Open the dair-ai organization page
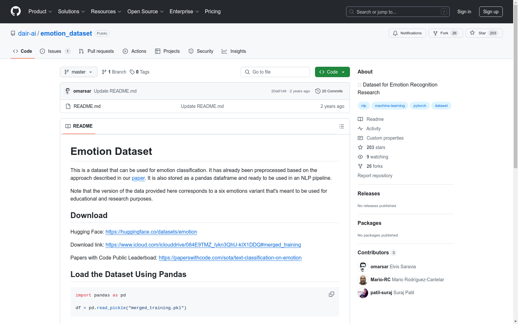518x324 pixels. pyautogui.click(x=27, y=33)
